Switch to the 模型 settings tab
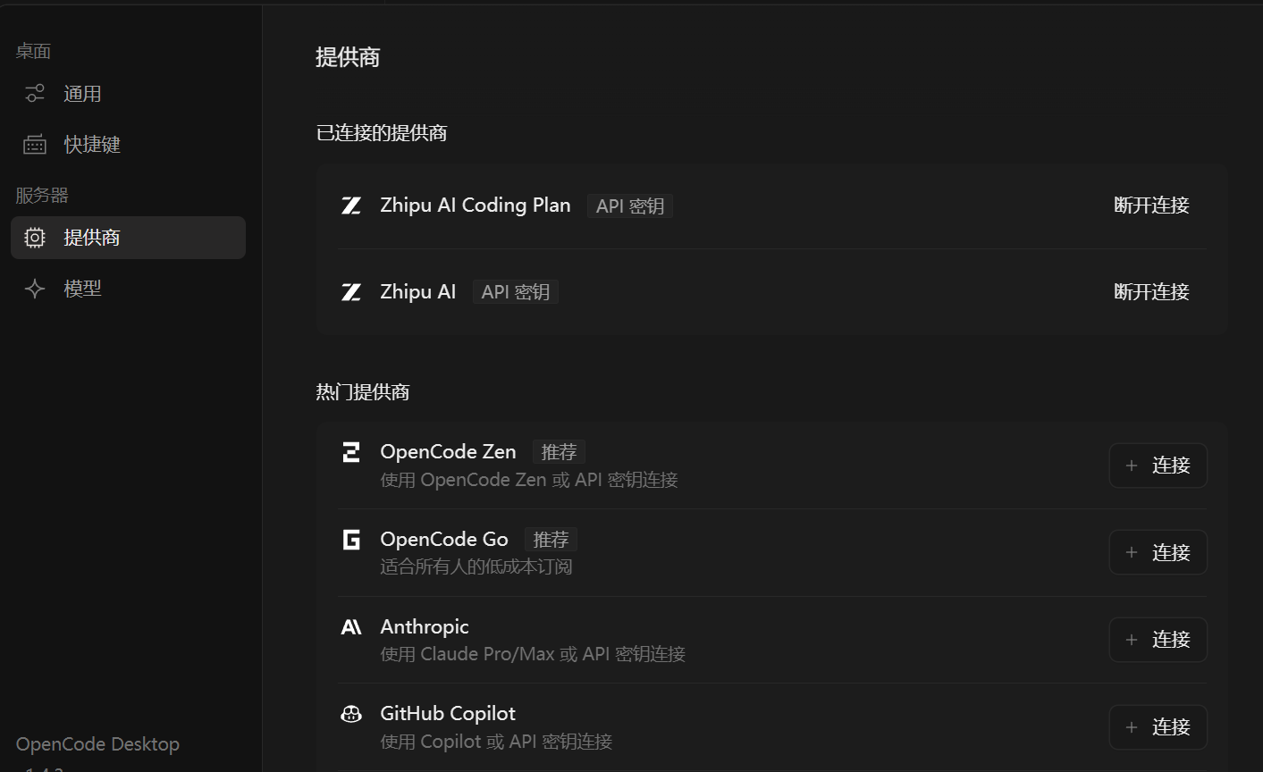Screen dimensions: 1263x772 (x=82, y=289)
